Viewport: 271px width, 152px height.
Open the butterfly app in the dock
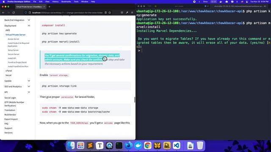(157, 145)
